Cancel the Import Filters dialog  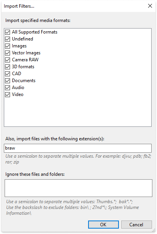pyautogui.click(x=137, y=225)
